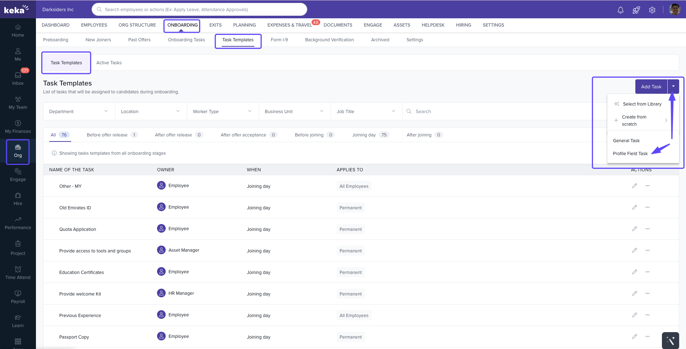The image size is (686, 349).
Task: Open the settings gear icon
Action: (652, 10)
